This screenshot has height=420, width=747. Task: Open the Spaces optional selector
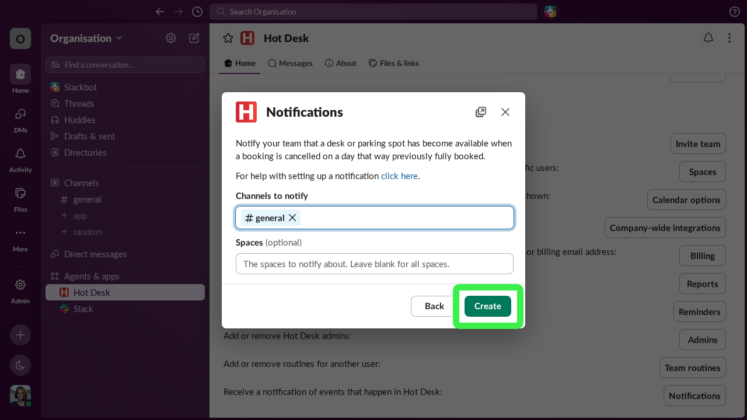pyautogui.click(x=375, y=264)
